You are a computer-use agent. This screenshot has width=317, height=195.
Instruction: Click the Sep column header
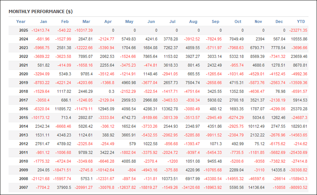tap(215, 21)
